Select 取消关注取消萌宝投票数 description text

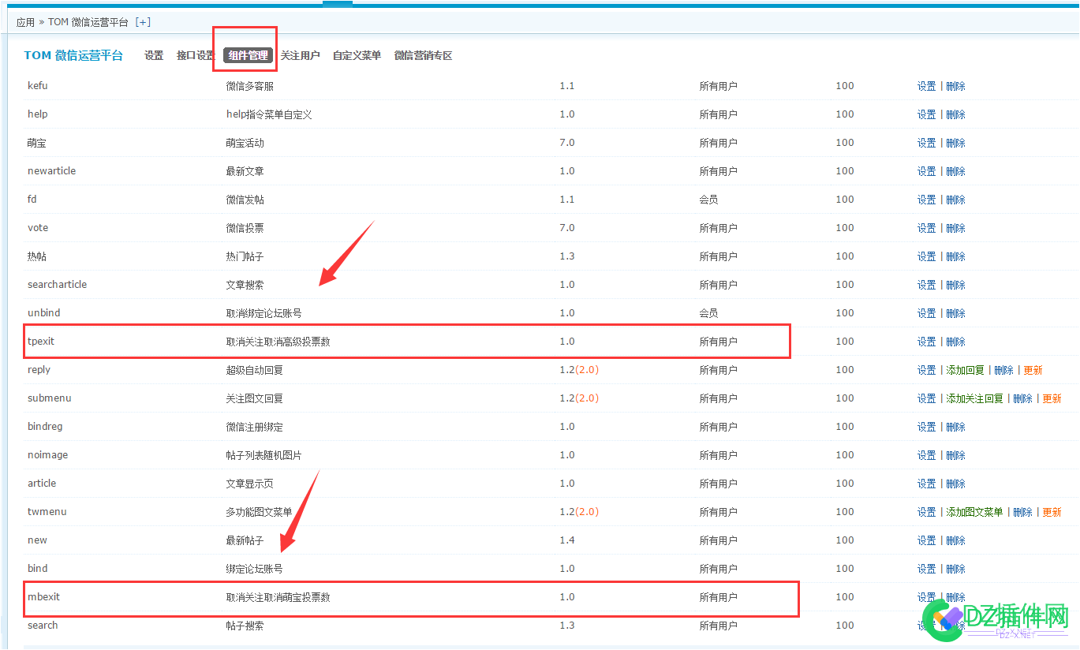point(278,597)
